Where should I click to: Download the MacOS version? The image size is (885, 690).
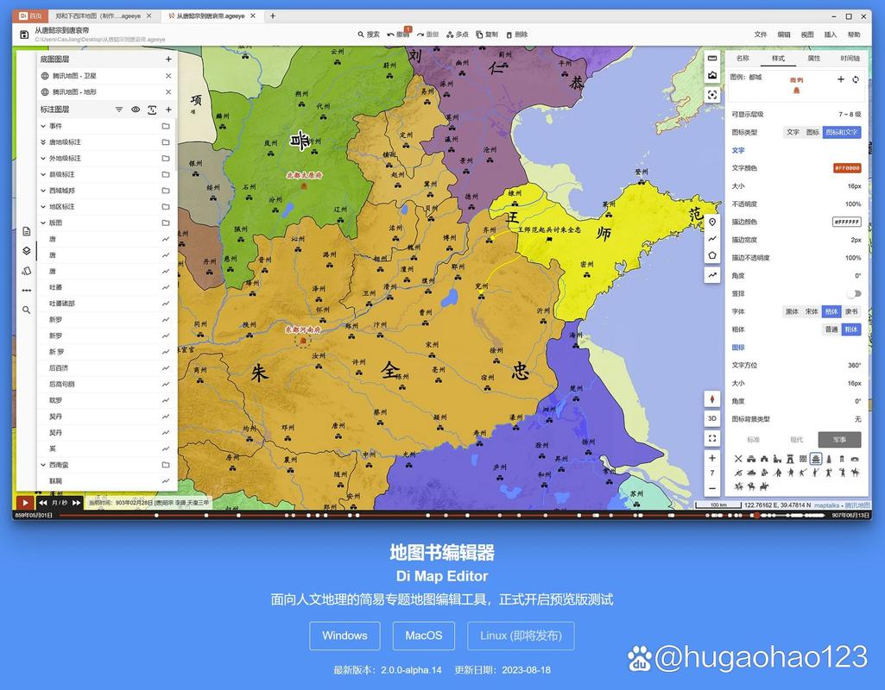coord(424,636)
